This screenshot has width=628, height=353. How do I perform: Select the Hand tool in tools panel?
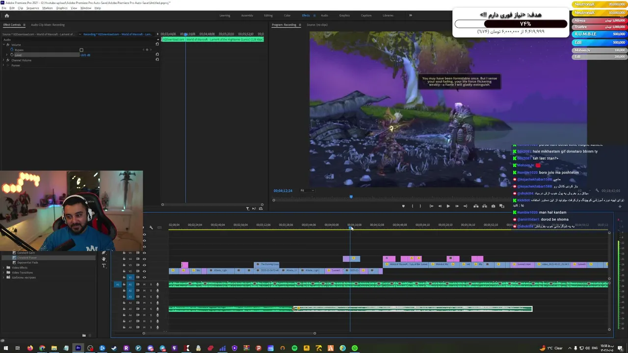click(x=104, y=259)
